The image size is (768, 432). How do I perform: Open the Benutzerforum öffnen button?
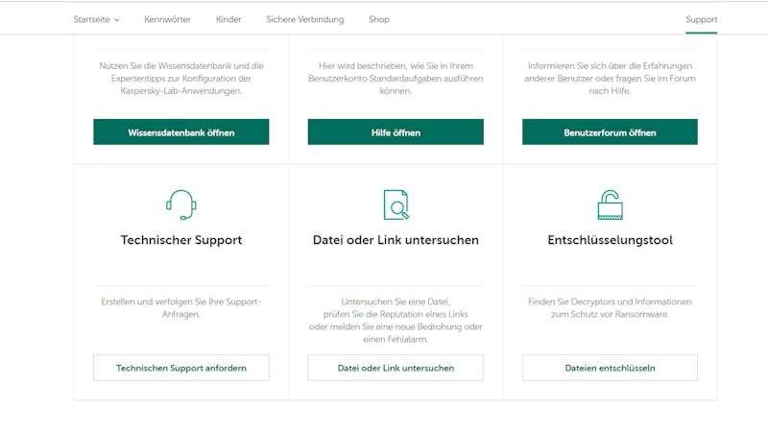point(610,132)
